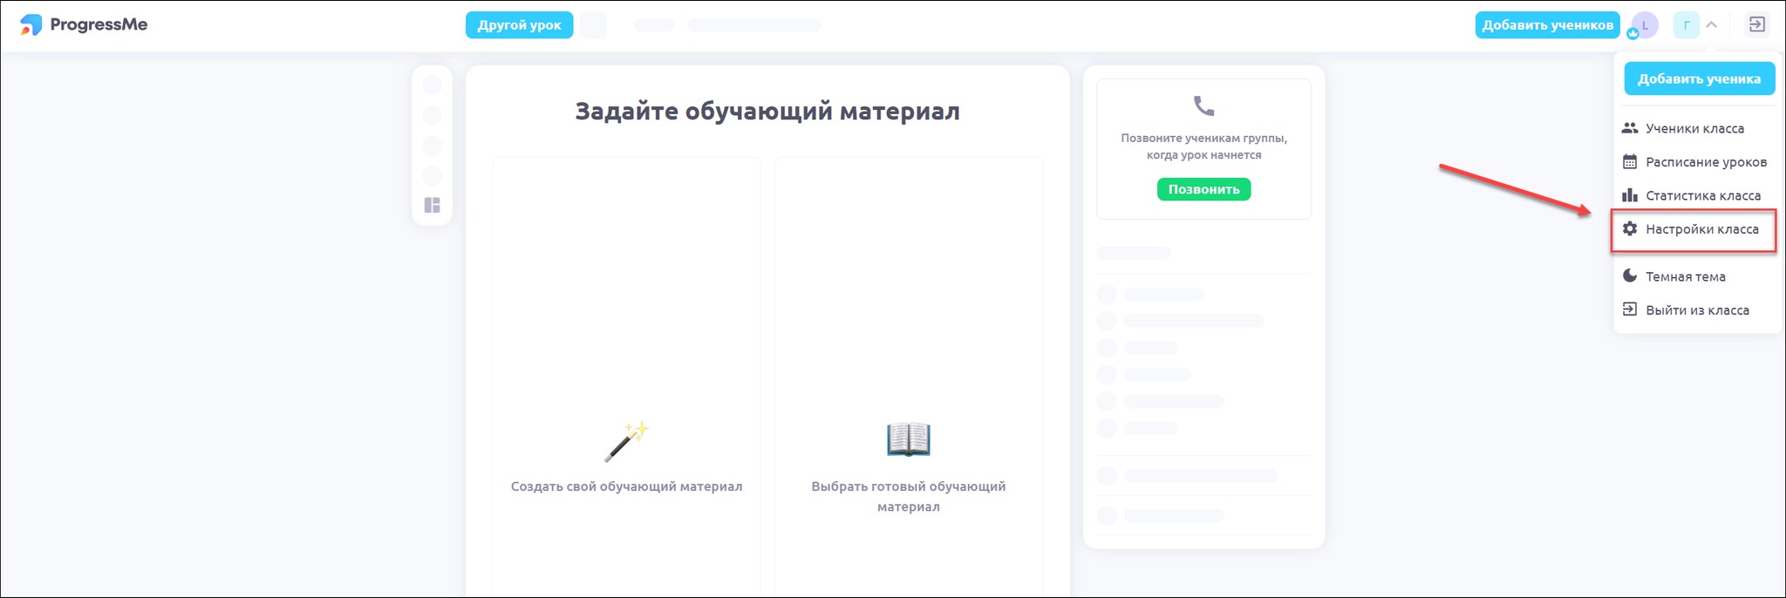The width and height of the screenshot is (1786, 598).
Task: Click the open book icon
Action: 908,439
